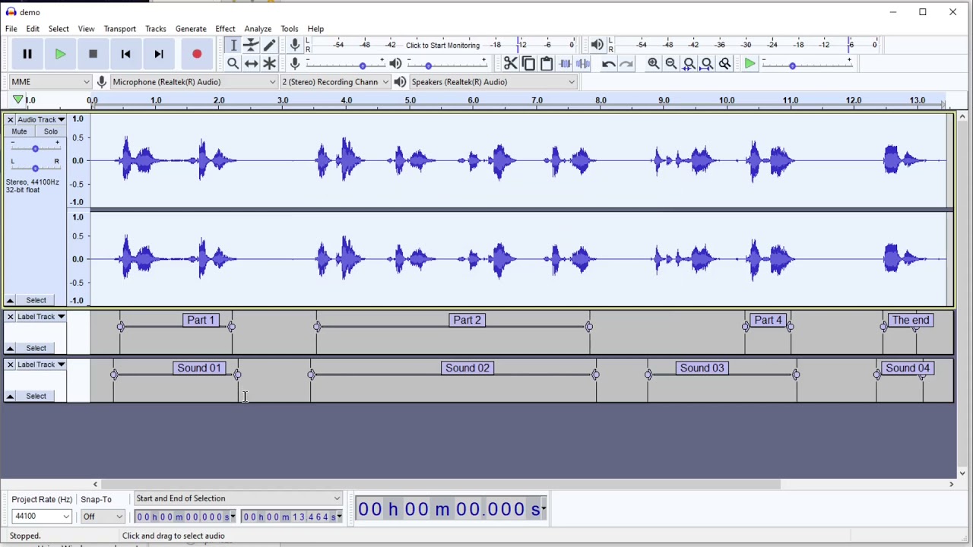Open the first Label Track dropdown menu
This screenshot has width=973, height=547.
(41, 316)
